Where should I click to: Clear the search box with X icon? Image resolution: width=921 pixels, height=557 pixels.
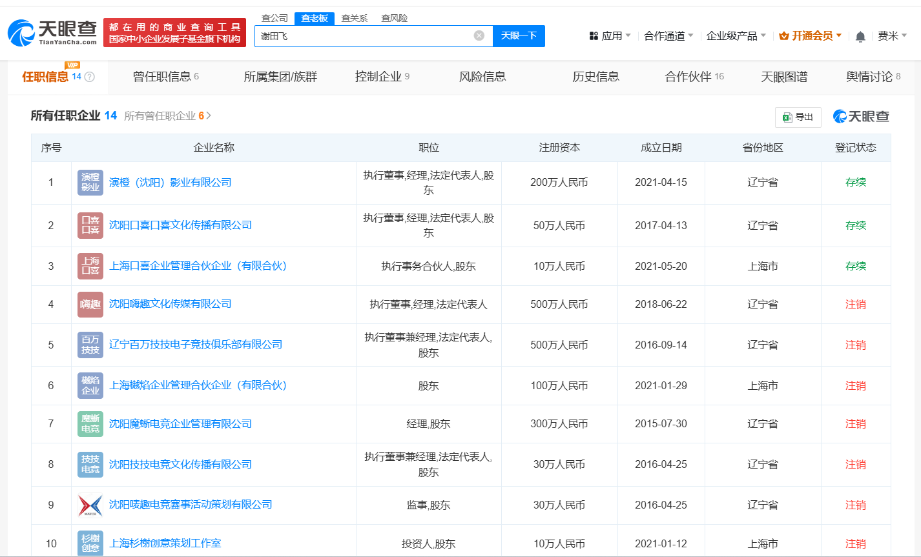479,35
